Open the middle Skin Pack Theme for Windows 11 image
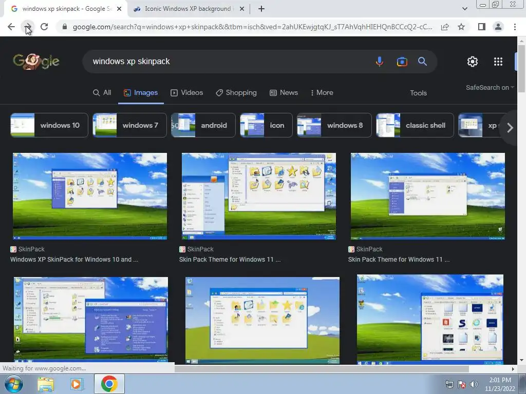526x394 pixels. (x=259, y=196)
